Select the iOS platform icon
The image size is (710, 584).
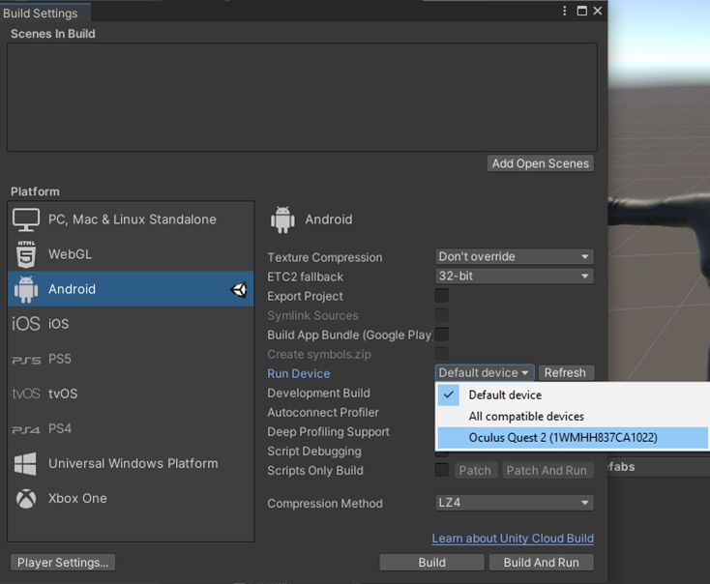[26, 324]
